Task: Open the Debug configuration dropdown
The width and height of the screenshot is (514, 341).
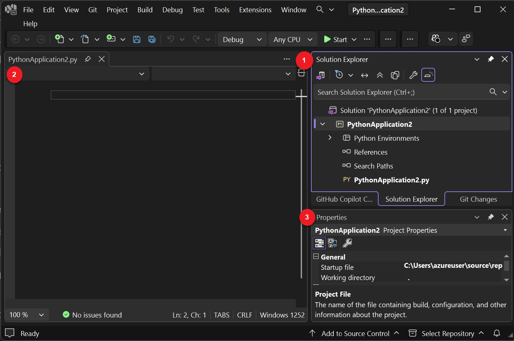Action: 242,39
